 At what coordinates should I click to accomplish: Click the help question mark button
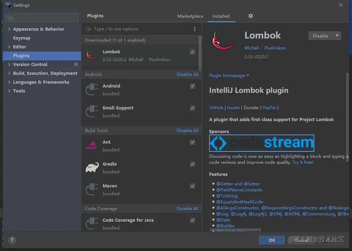click(x=12, y=240)
